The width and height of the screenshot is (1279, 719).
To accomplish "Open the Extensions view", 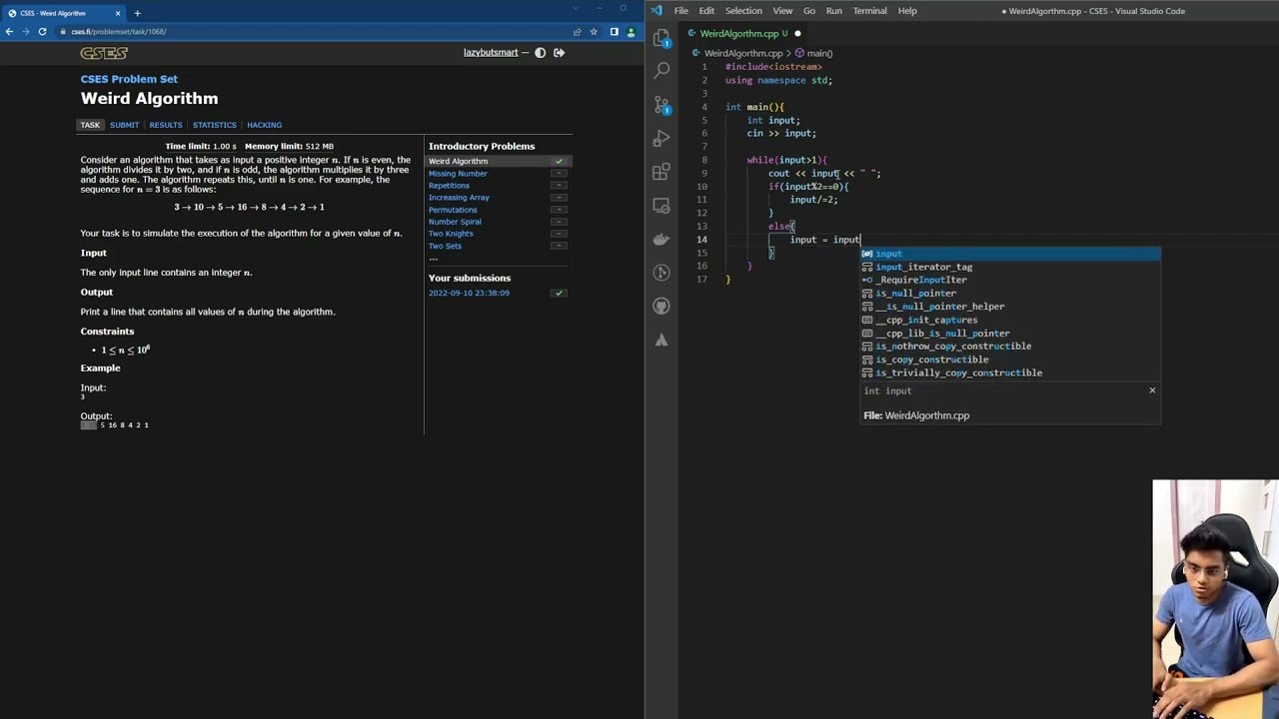I will click(x=661, y=172).
